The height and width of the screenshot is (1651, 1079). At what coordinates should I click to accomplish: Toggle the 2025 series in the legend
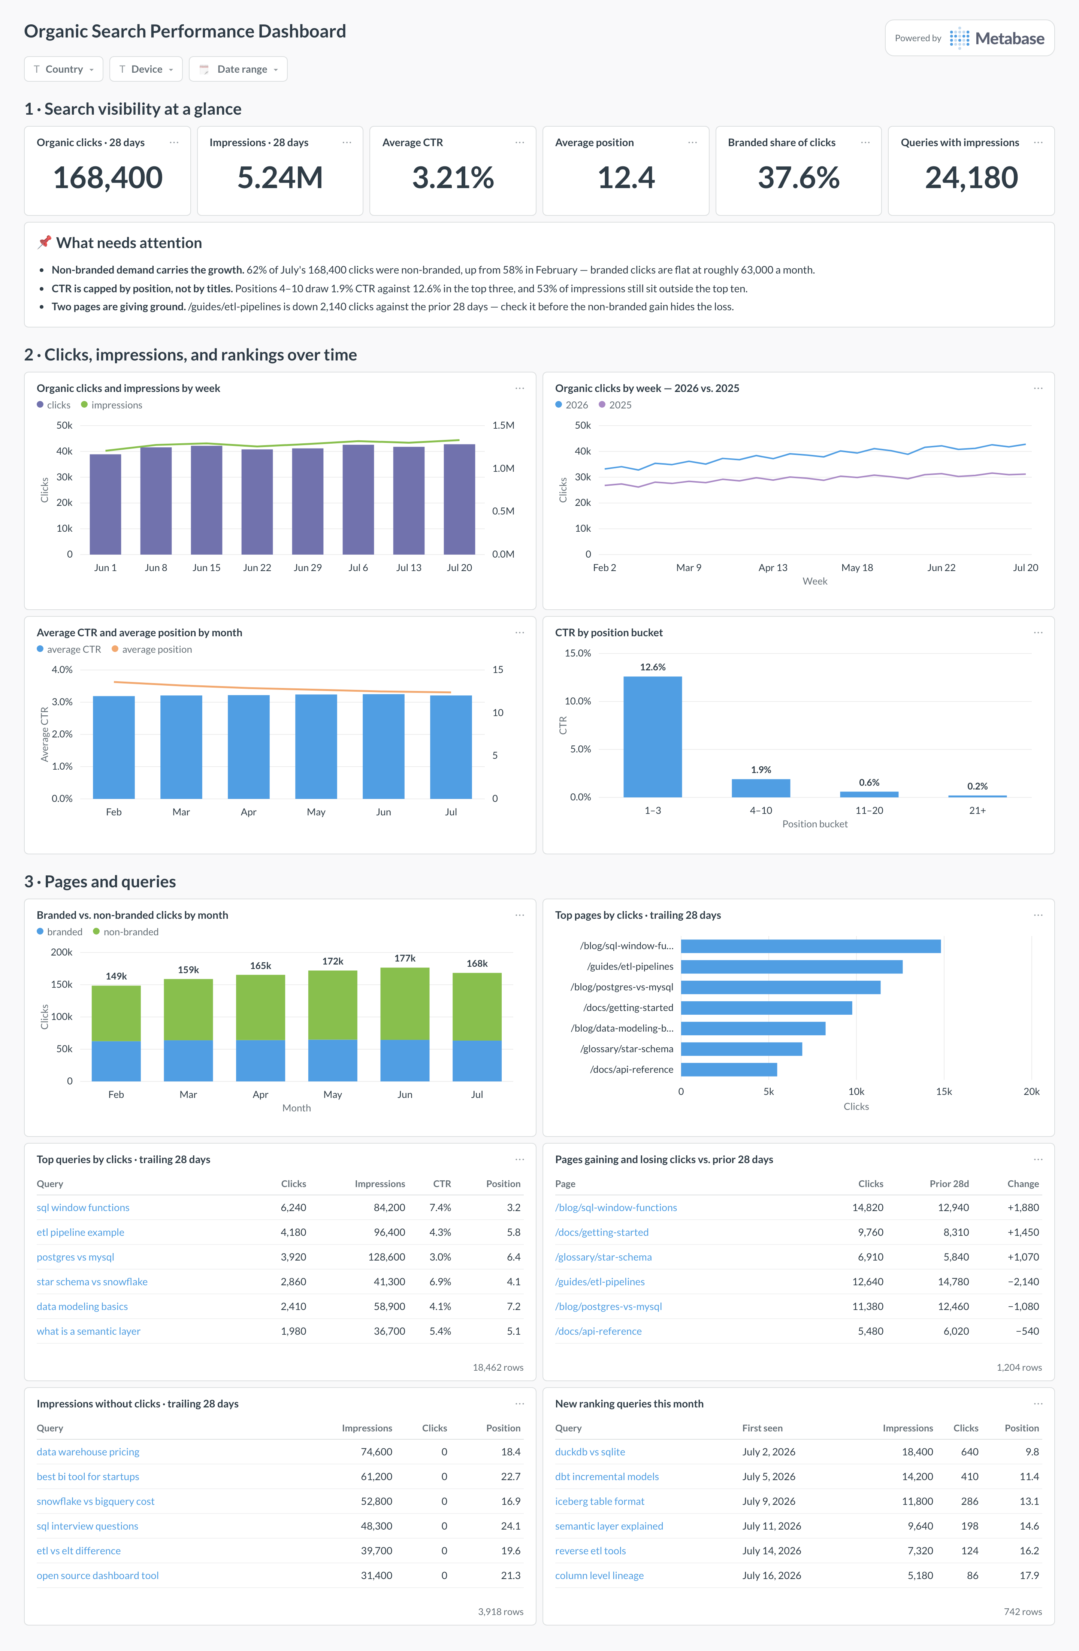615,405
